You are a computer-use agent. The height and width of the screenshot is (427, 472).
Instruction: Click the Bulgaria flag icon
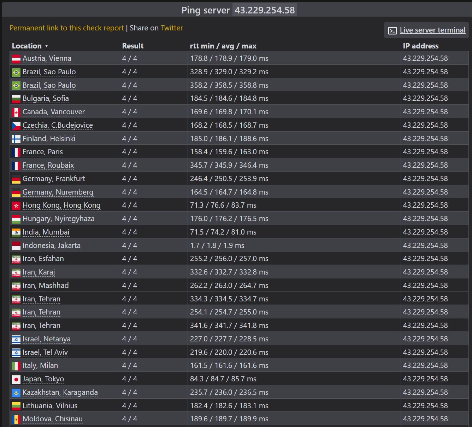16,99
